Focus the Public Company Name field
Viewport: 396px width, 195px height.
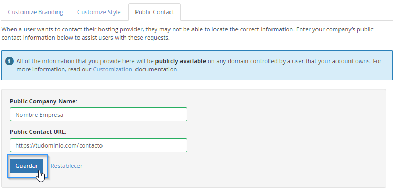(98, 115)
